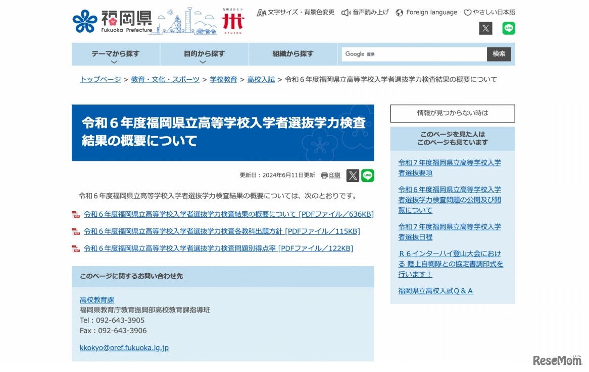Switch to やさしい日本語 mode
589x372 pixels.
489,12
